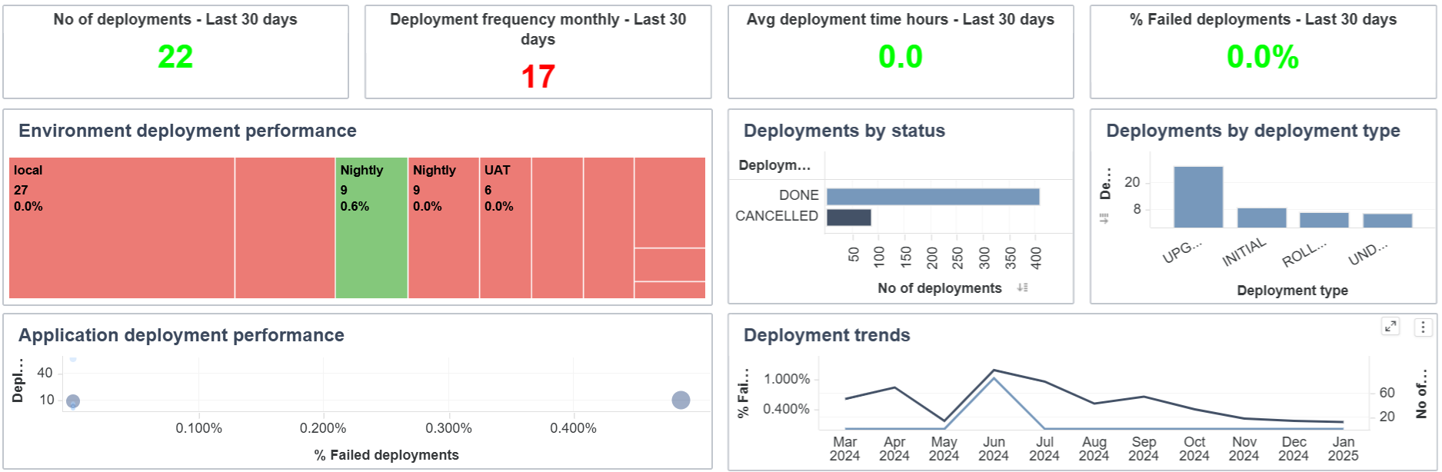Click the "Mar 2024" label on the trends axis
Screen dimensions: 1442x472
844,448
